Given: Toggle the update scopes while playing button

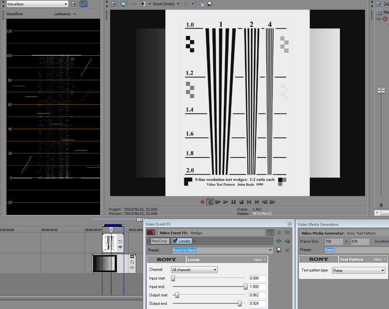Looking at the screenshot, I should point(84,4).
